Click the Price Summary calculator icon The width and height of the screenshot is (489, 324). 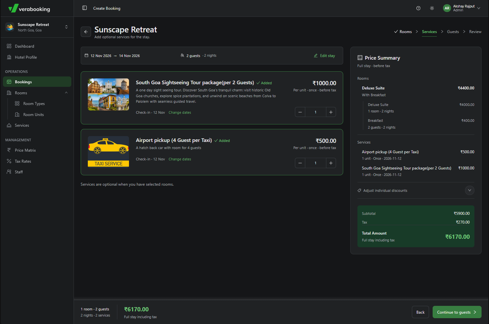click(360, 58)
